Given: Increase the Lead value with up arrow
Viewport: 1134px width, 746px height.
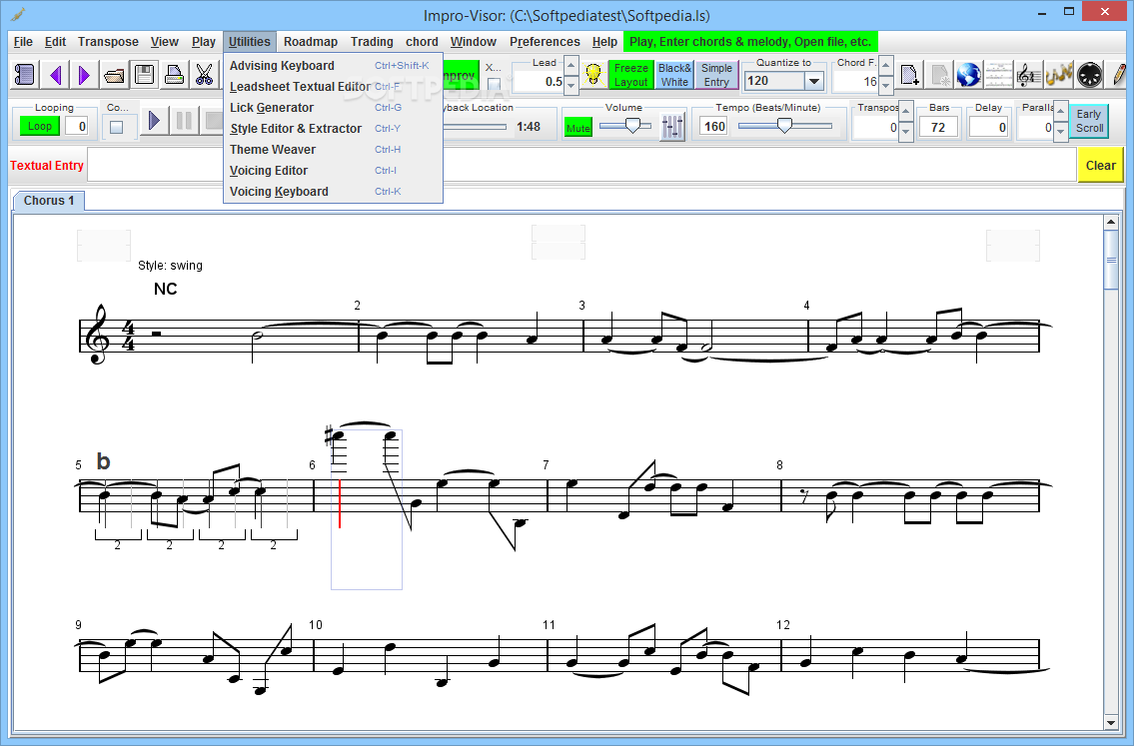Looking at the screenshot, I should coord(570,66).
